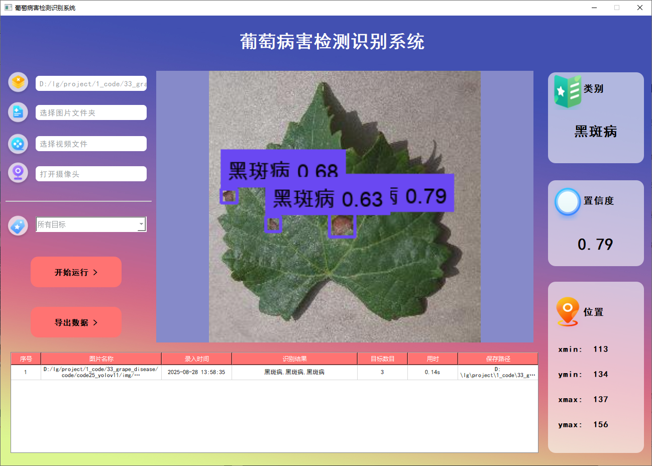Click the target count cell 3
Image resolution: width=652 pixels, height=466 pixels.
pyautogui.click(x=382, y=372)
